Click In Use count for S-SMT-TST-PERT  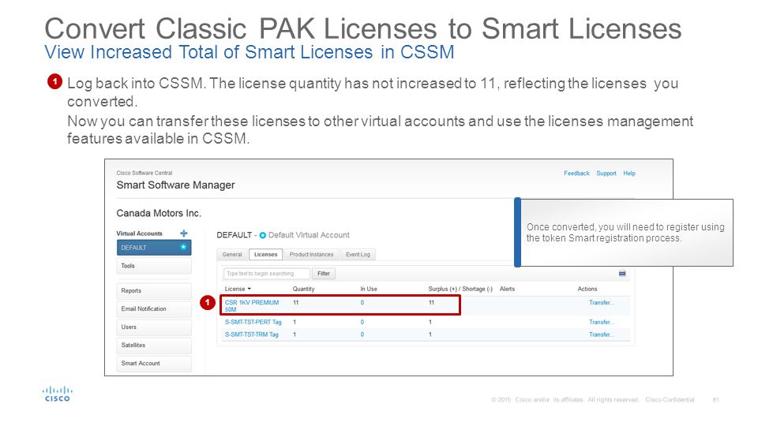tap(362, 322)
